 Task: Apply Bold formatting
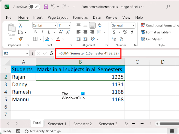36,32
